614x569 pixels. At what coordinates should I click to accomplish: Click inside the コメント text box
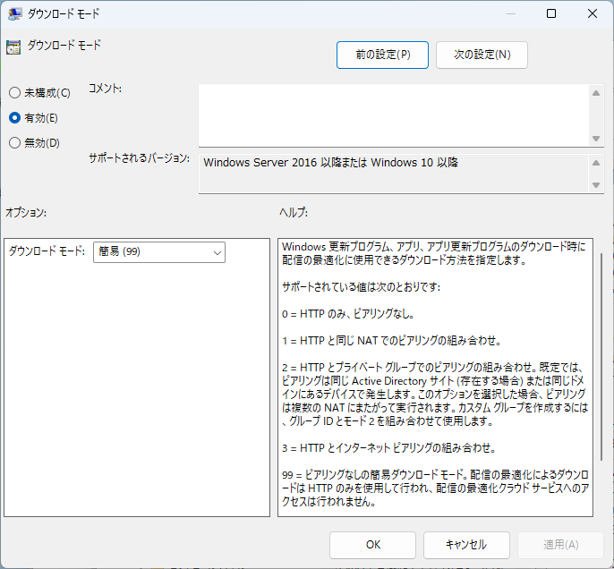pyautogui.click(x=394, y=114)
